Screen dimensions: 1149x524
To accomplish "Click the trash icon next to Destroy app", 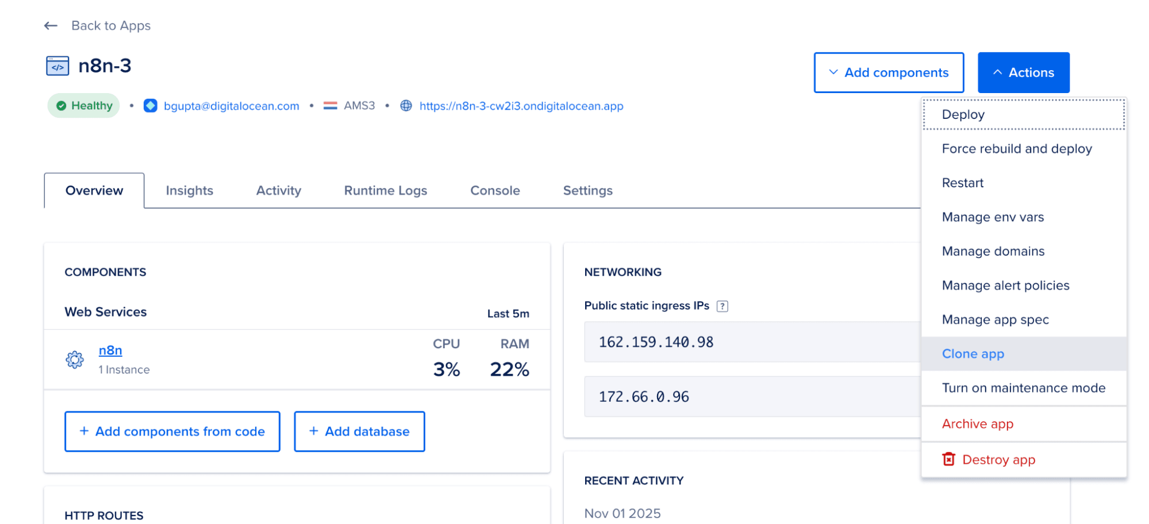I will coord(948,459).
